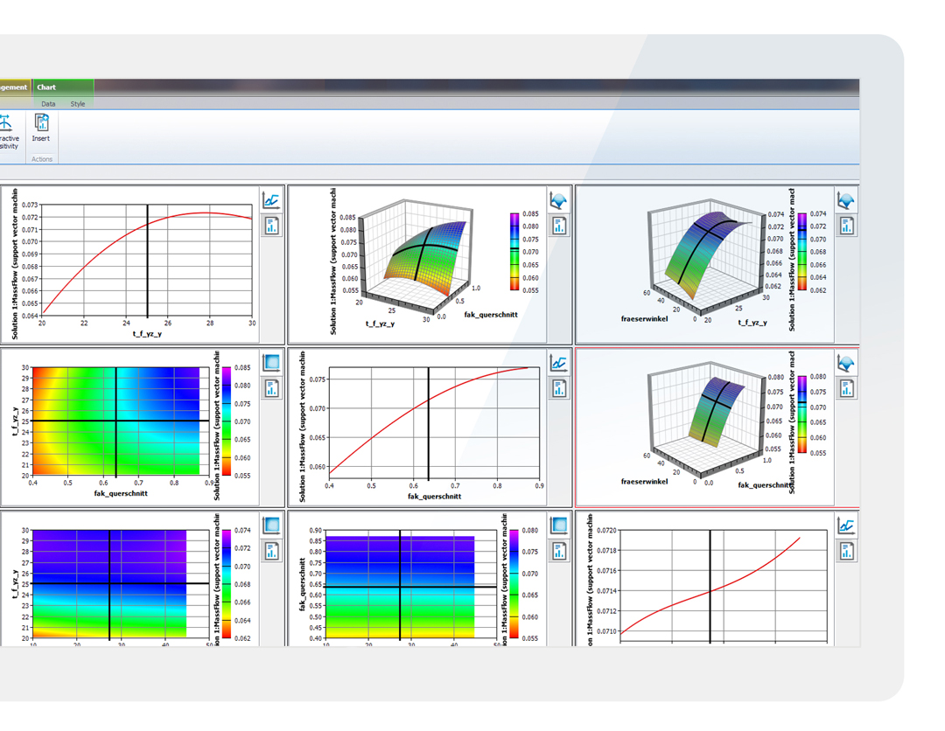Click line chart type icon beside t_f_yz_y curve
This screenshot has height=731, width=945.
271,201
